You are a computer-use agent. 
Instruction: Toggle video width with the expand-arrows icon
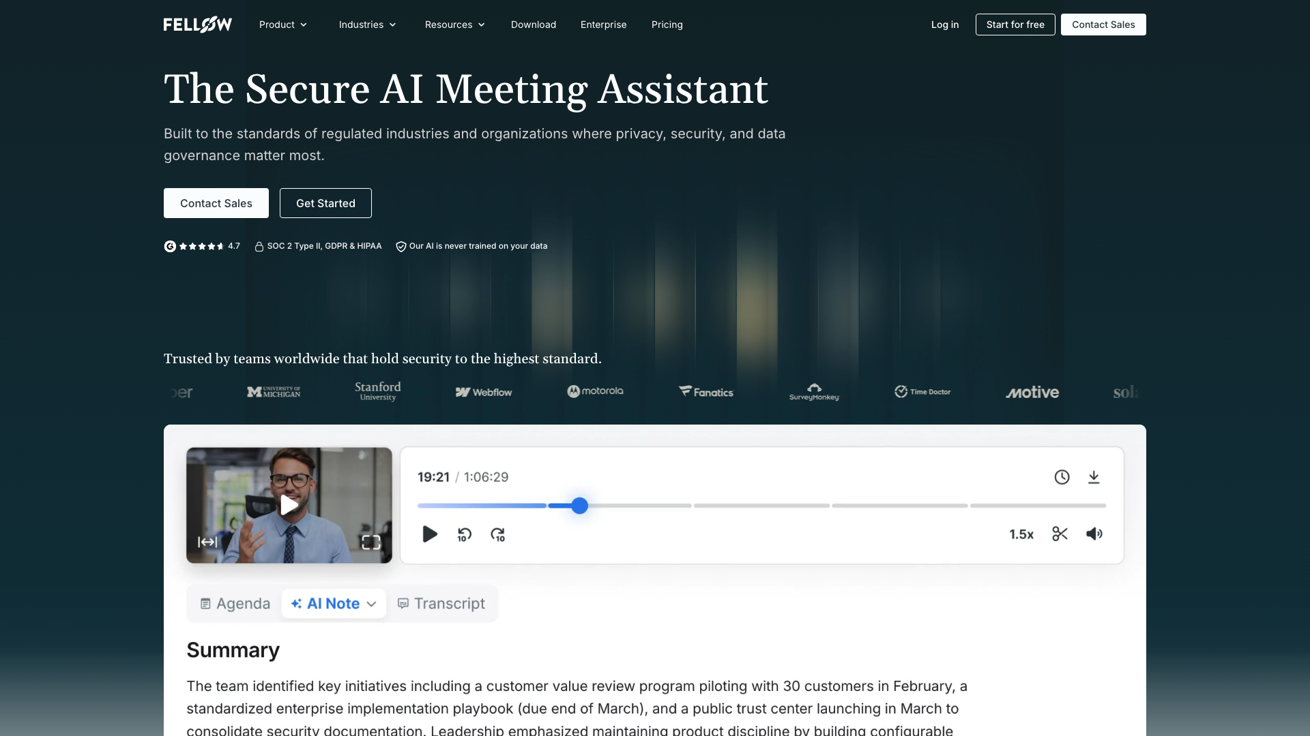(207, 542)
